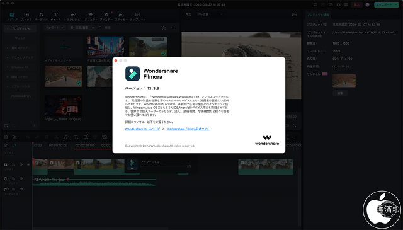Click the crop tool in timeline toolbar
Screen dimensions: 403x230
pos(86,137)
